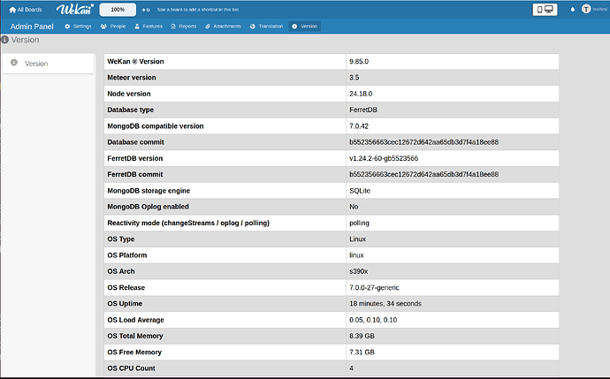Open the Reports admin tab
The width and height of the screenshot is (610, 379).
point(184,27)
